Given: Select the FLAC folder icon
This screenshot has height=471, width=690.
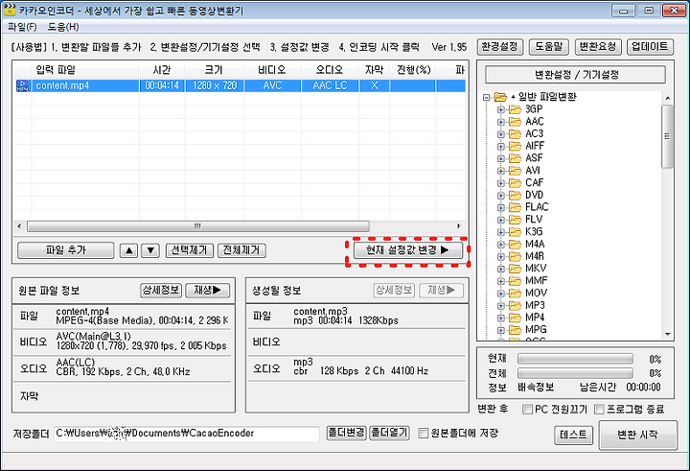Looking at the screenshot, I should pyautogui.click(x=515, y=207).
